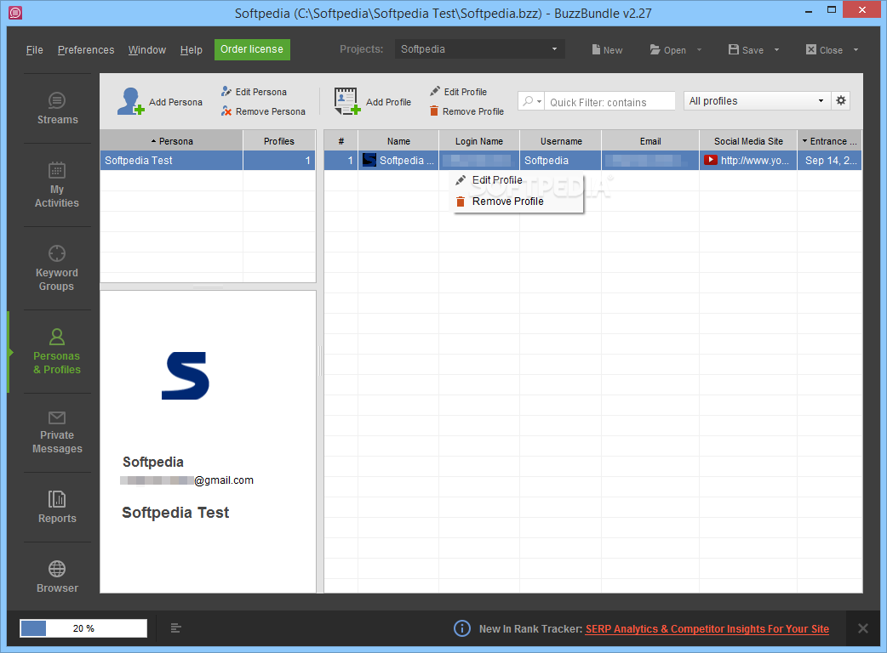
Task: Click the Sep 14 entrance date cell
Action: click(x=830, y=161)
